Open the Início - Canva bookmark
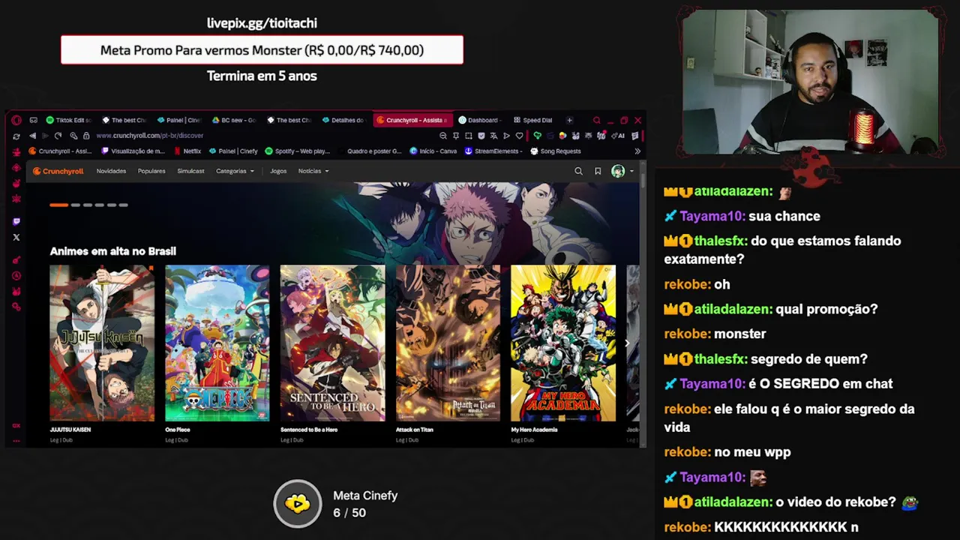 pyautogui.click(x=433, y=151)
